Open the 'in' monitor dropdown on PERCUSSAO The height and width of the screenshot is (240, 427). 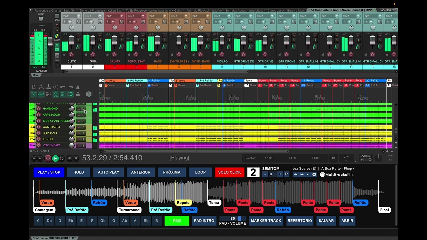[x=132, y=22]
